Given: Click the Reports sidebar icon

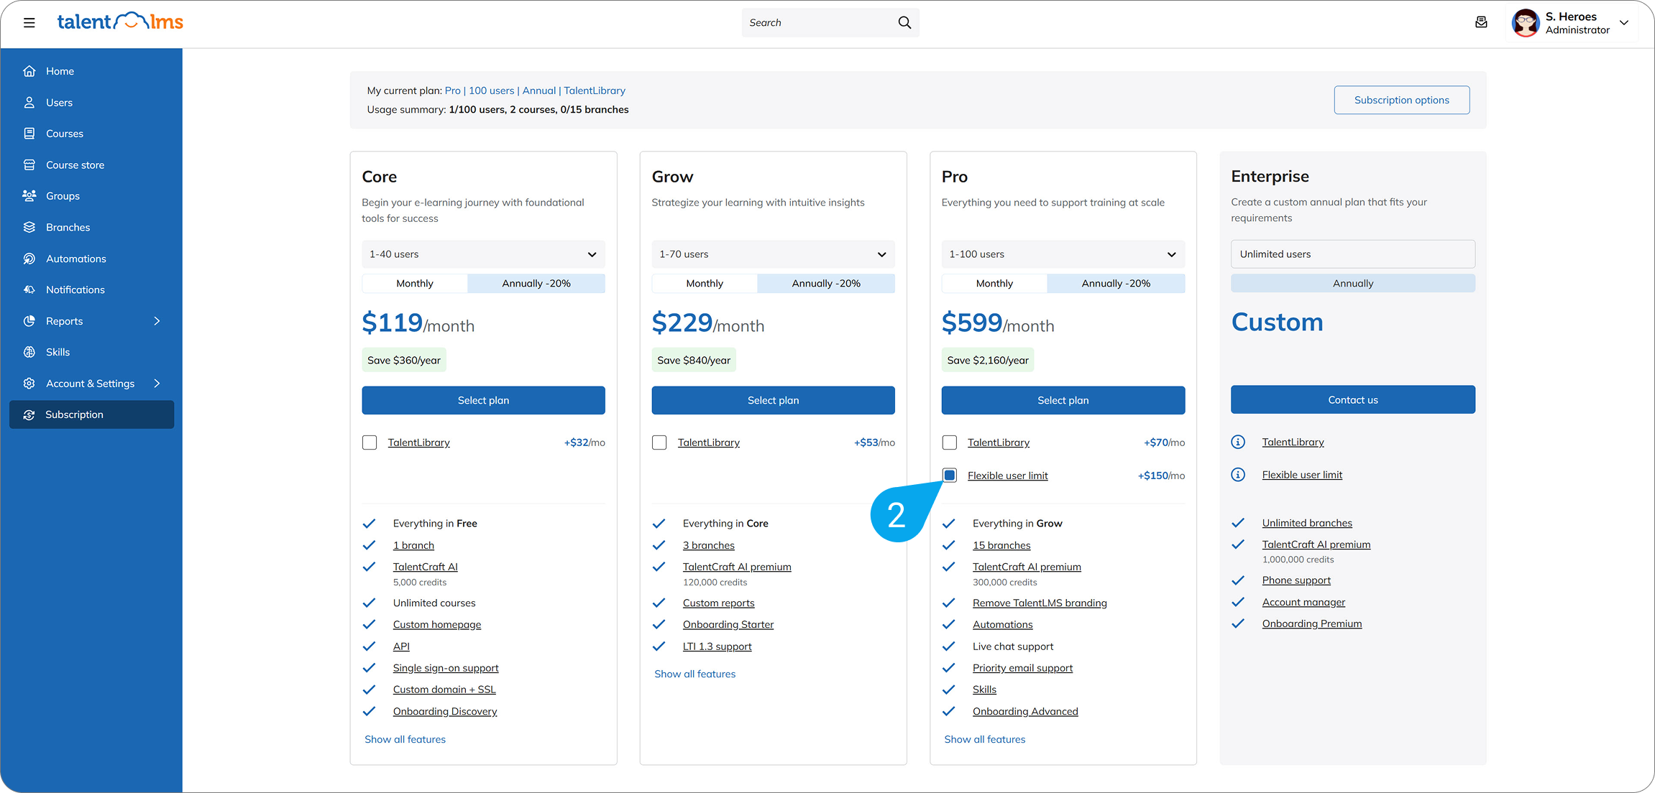Looking at the screenshot, I should point(29,321).
